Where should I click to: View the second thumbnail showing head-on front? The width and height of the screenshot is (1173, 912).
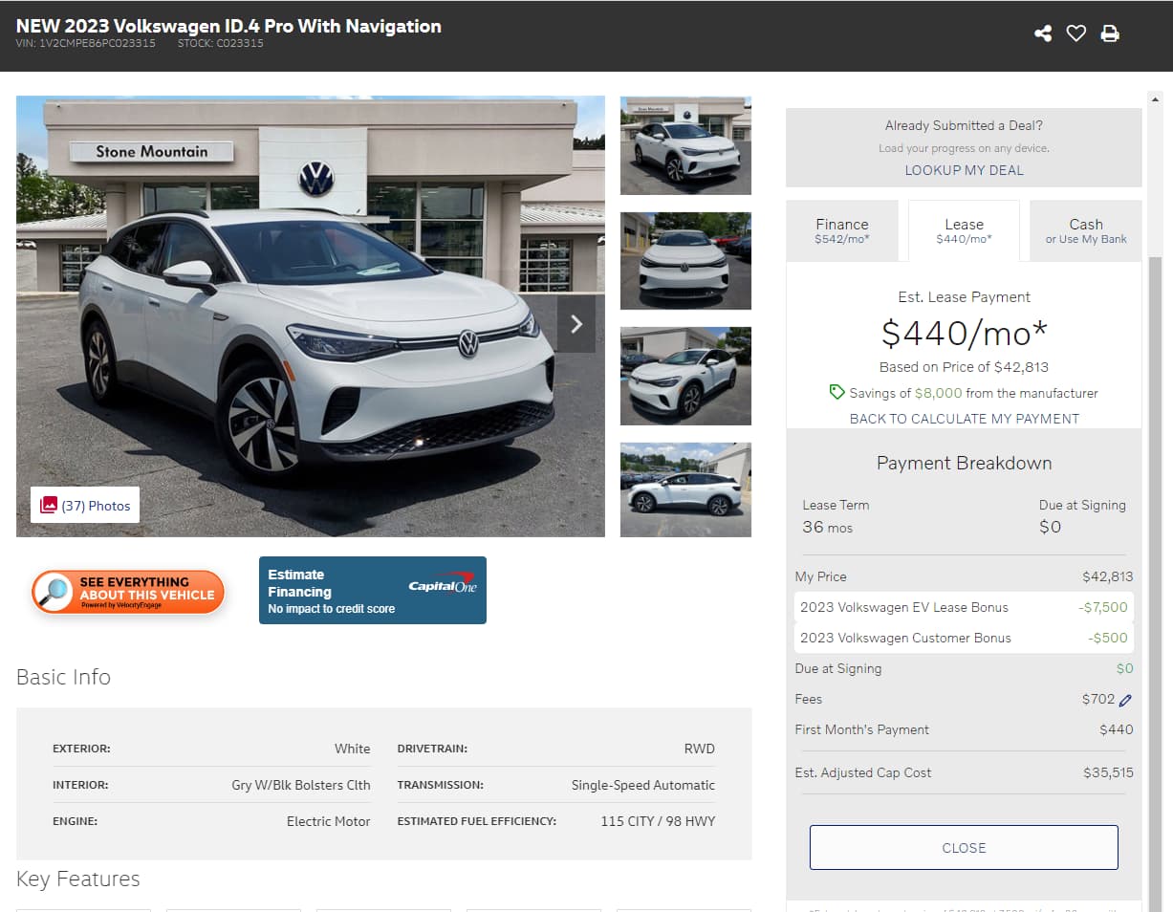coord(685,261)
